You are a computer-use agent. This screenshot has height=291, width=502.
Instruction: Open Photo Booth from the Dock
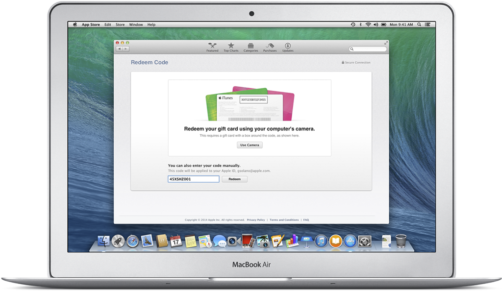[248, 241]
